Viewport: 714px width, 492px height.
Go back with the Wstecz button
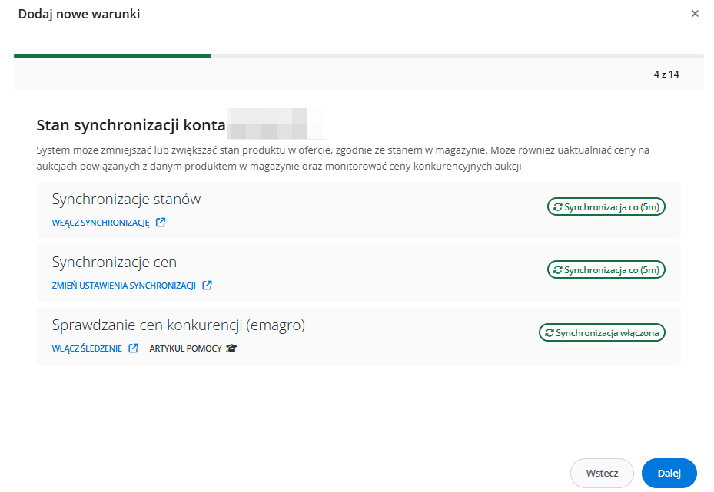[602, 474]
